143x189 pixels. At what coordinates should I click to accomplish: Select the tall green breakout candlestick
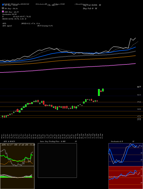(99, 92)
